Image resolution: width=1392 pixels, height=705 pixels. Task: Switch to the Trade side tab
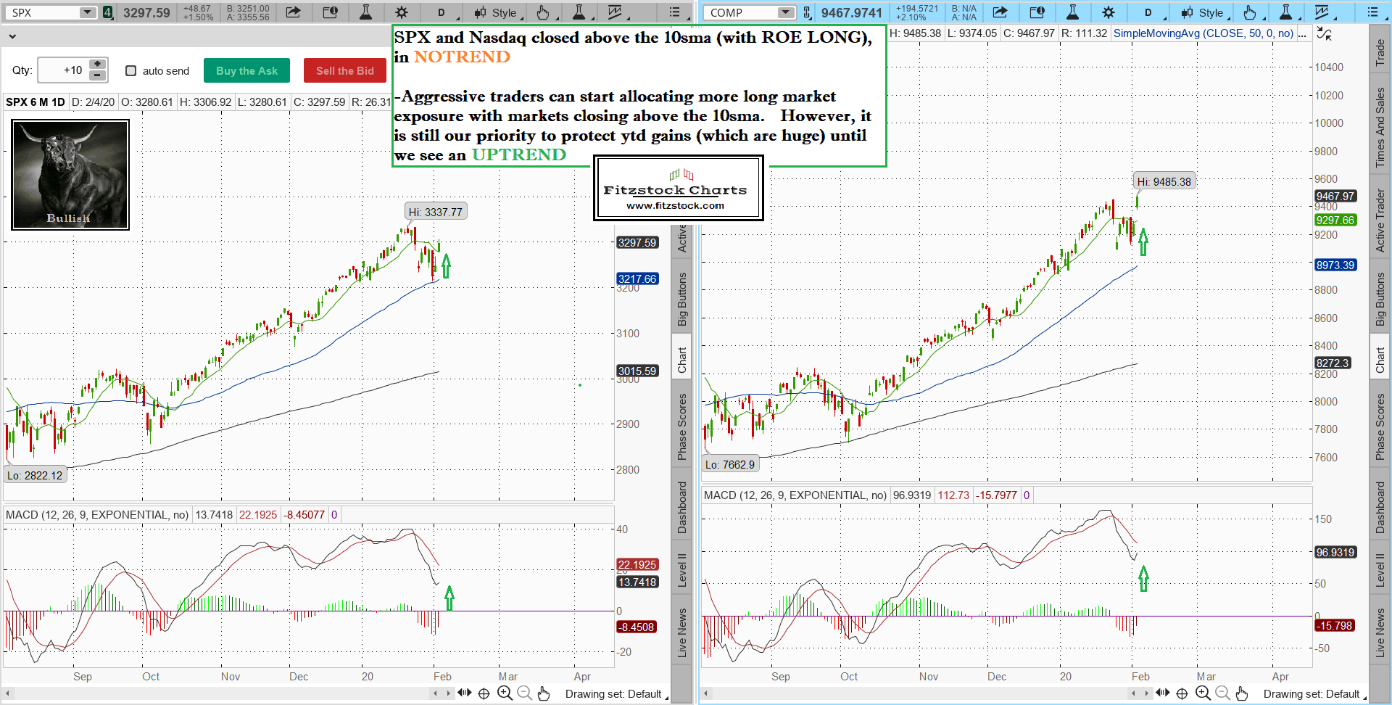(1380, 52)
